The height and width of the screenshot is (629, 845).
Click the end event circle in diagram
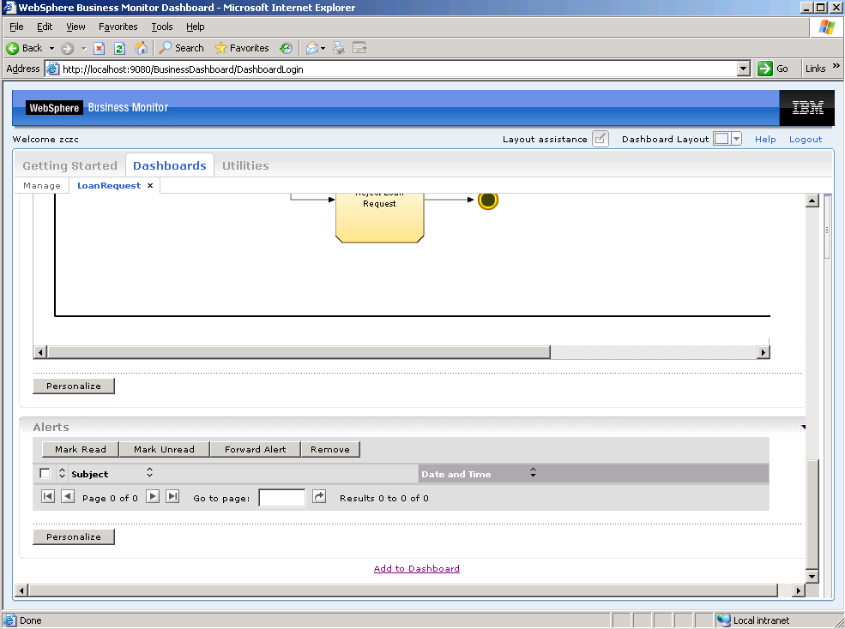point(488,201)
